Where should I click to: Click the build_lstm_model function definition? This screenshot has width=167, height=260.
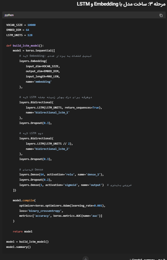pos(25,46)
